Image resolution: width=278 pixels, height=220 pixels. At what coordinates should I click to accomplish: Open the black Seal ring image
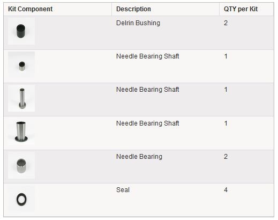point(21,199)
